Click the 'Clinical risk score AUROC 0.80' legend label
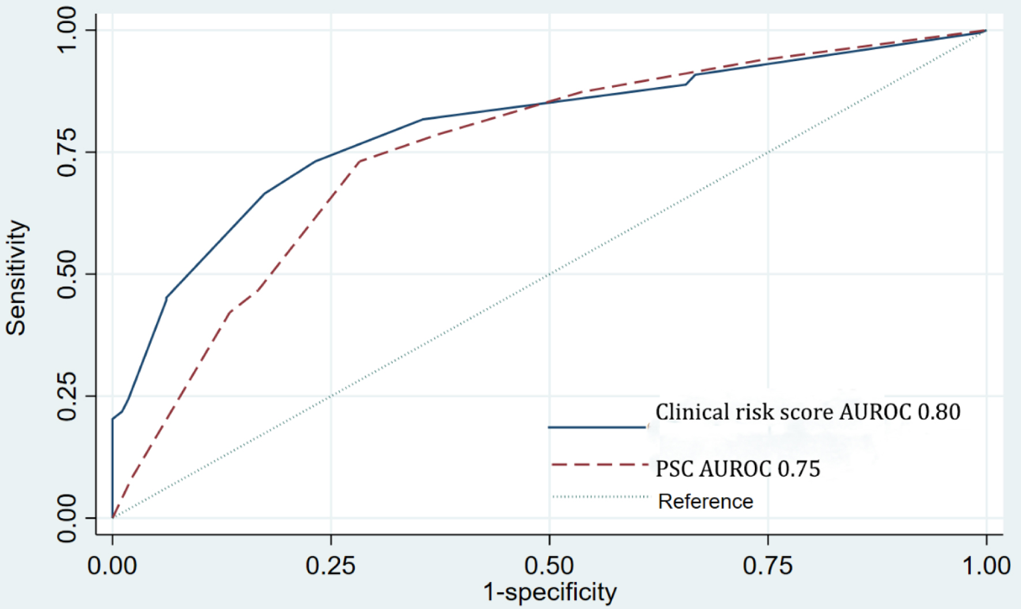 808,412
